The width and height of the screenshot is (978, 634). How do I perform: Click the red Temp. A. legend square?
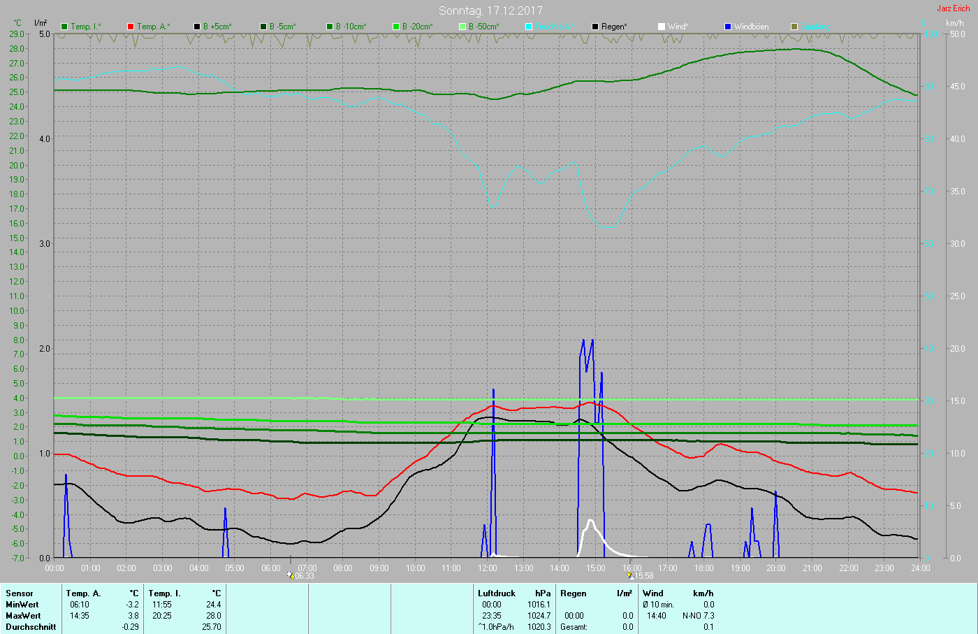(131, 27)
